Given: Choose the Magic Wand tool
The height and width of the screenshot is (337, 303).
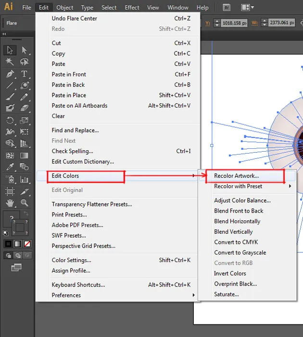Looking at the screenshot, I should click(10, 62).
